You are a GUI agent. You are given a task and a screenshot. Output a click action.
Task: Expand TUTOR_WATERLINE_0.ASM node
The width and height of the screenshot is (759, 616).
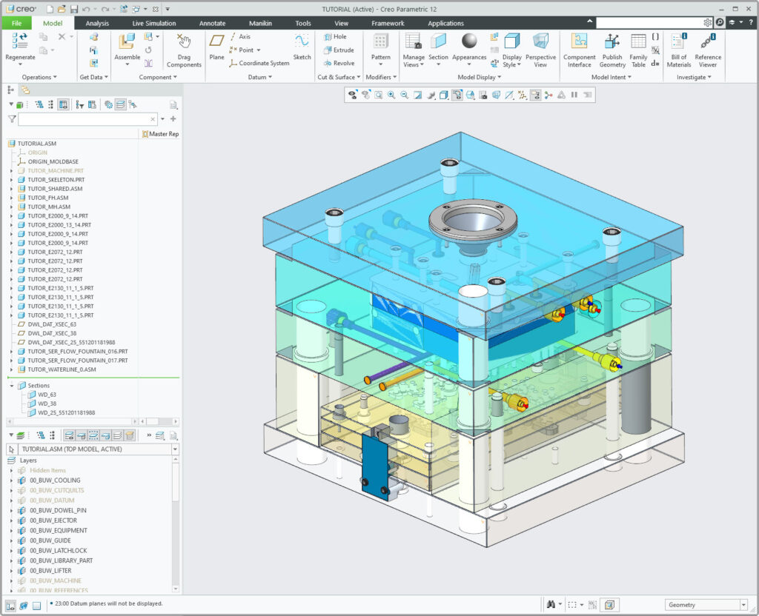tap(12, 370)
